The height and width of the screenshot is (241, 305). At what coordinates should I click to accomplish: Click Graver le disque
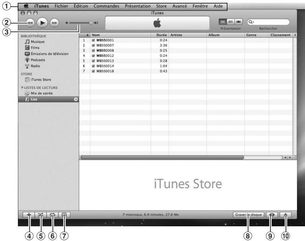click(249, 215)
